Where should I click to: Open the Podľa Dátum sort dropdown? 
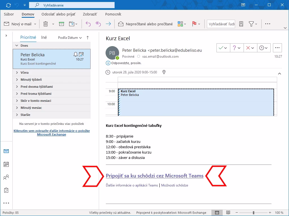(x=70, y=38)
